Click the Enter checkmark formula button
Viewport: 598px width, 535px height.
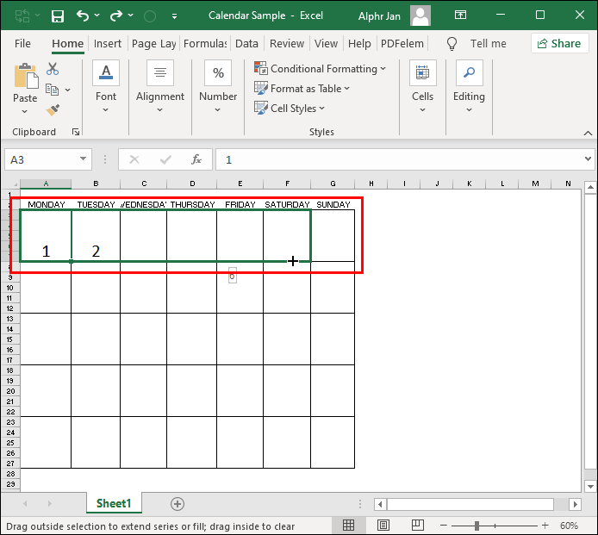tap(165, 159)
